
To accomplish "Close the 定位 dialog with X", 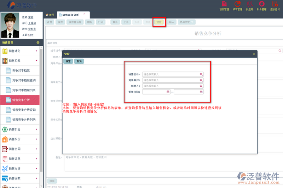I will (x=254, y=54).
